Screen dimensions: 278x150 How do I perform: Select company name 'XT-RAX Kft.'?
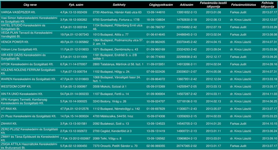(9, 109)
